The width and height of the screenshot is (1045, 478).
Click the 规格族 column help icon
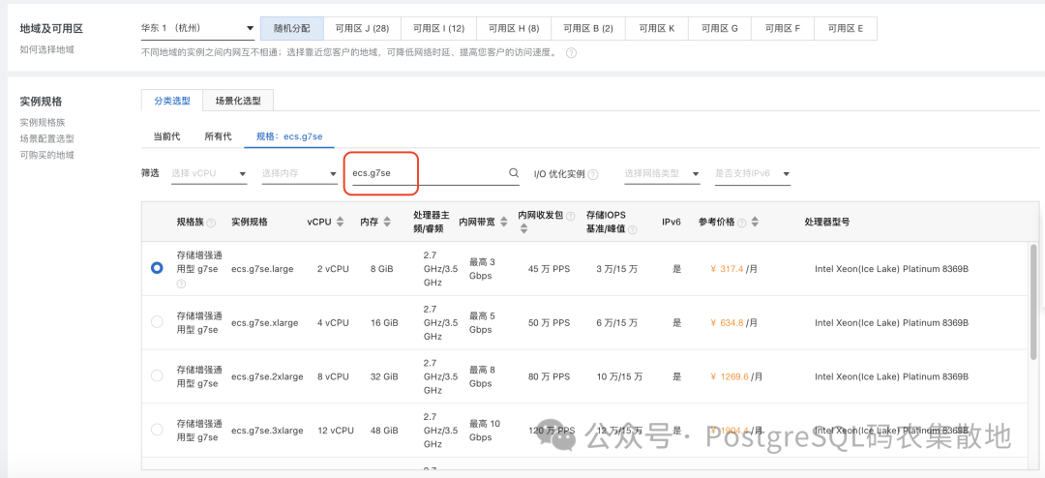(211, 223)
